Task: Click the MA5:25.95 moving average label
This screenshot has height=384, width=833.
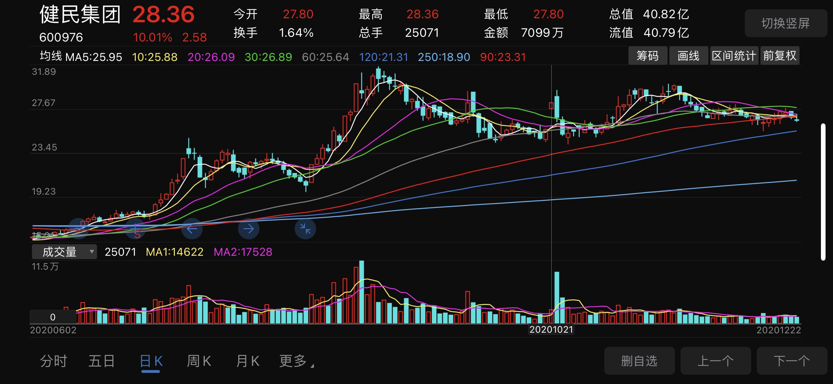Action: (94, 57)
